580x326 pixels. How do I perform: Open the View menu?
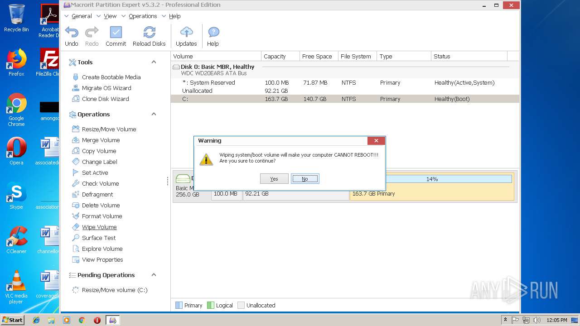110,16
